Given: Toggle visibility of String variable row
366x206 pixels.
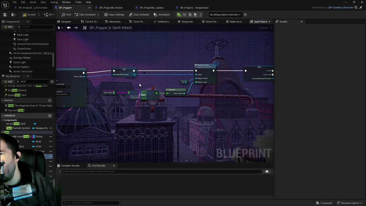Looking at the screenshot, I should [51, 136].
